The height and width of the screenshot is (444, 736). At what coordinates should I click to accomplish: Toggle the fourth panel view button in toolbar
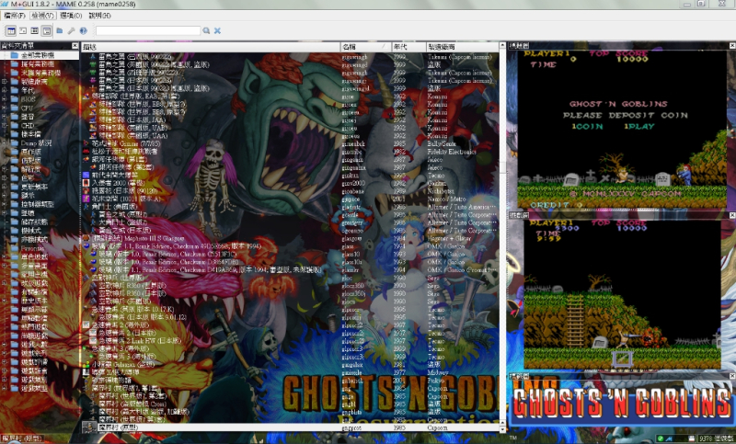[x=47, y=31]
